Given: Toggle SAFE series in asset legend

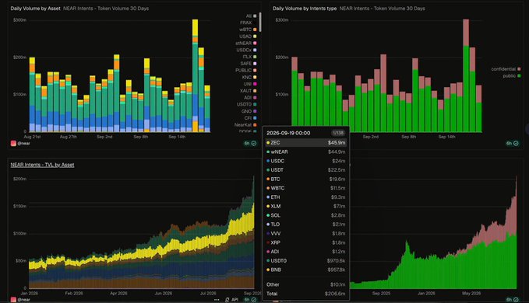Looking at the screenshot, I should coord(249,64).
